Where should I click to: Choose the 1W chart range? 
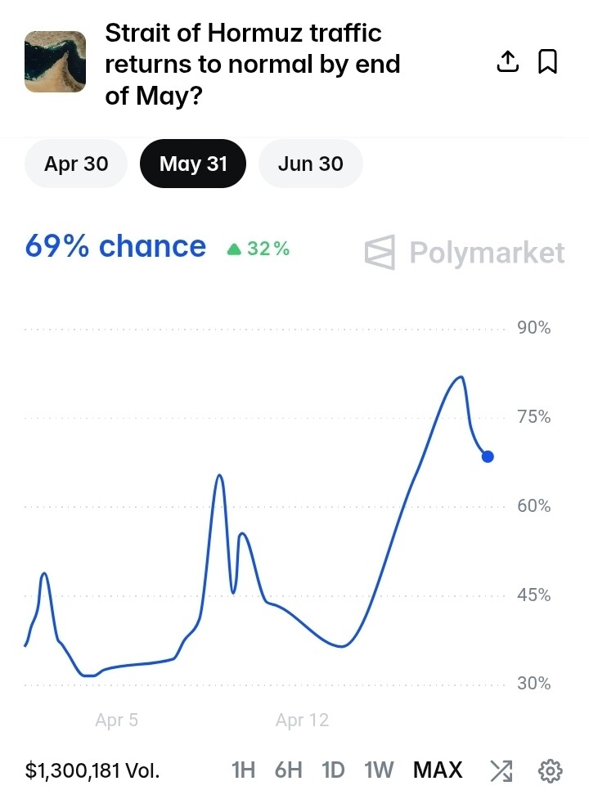[379, 770]
